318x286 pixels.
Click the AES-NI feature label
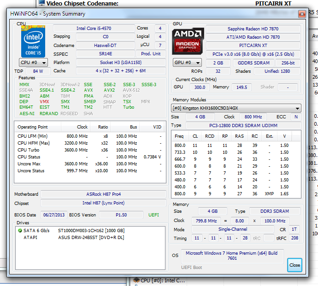point(27,114)
